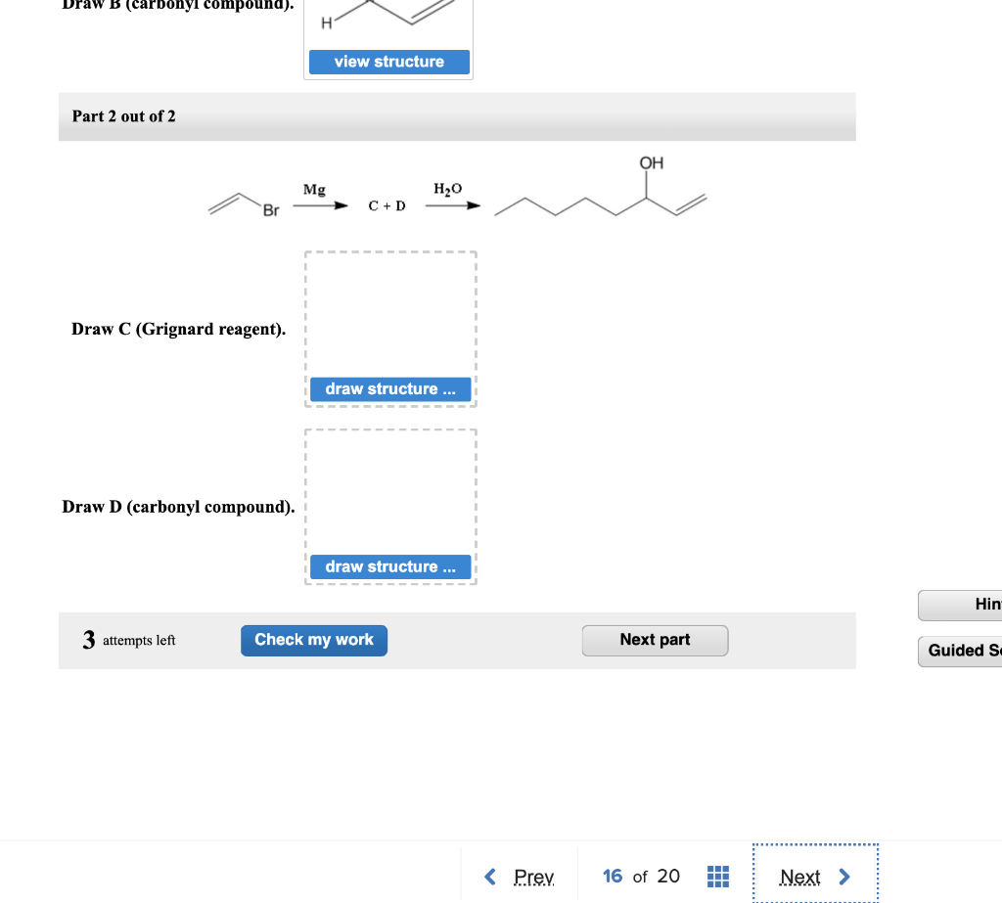Open the question map grid icon
Viewport: 1002px width, 903px height.
[x=717, y=876]
